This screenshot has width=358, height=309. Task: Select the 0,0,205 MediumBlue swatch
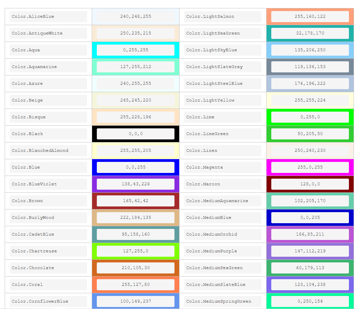point(310,218)
